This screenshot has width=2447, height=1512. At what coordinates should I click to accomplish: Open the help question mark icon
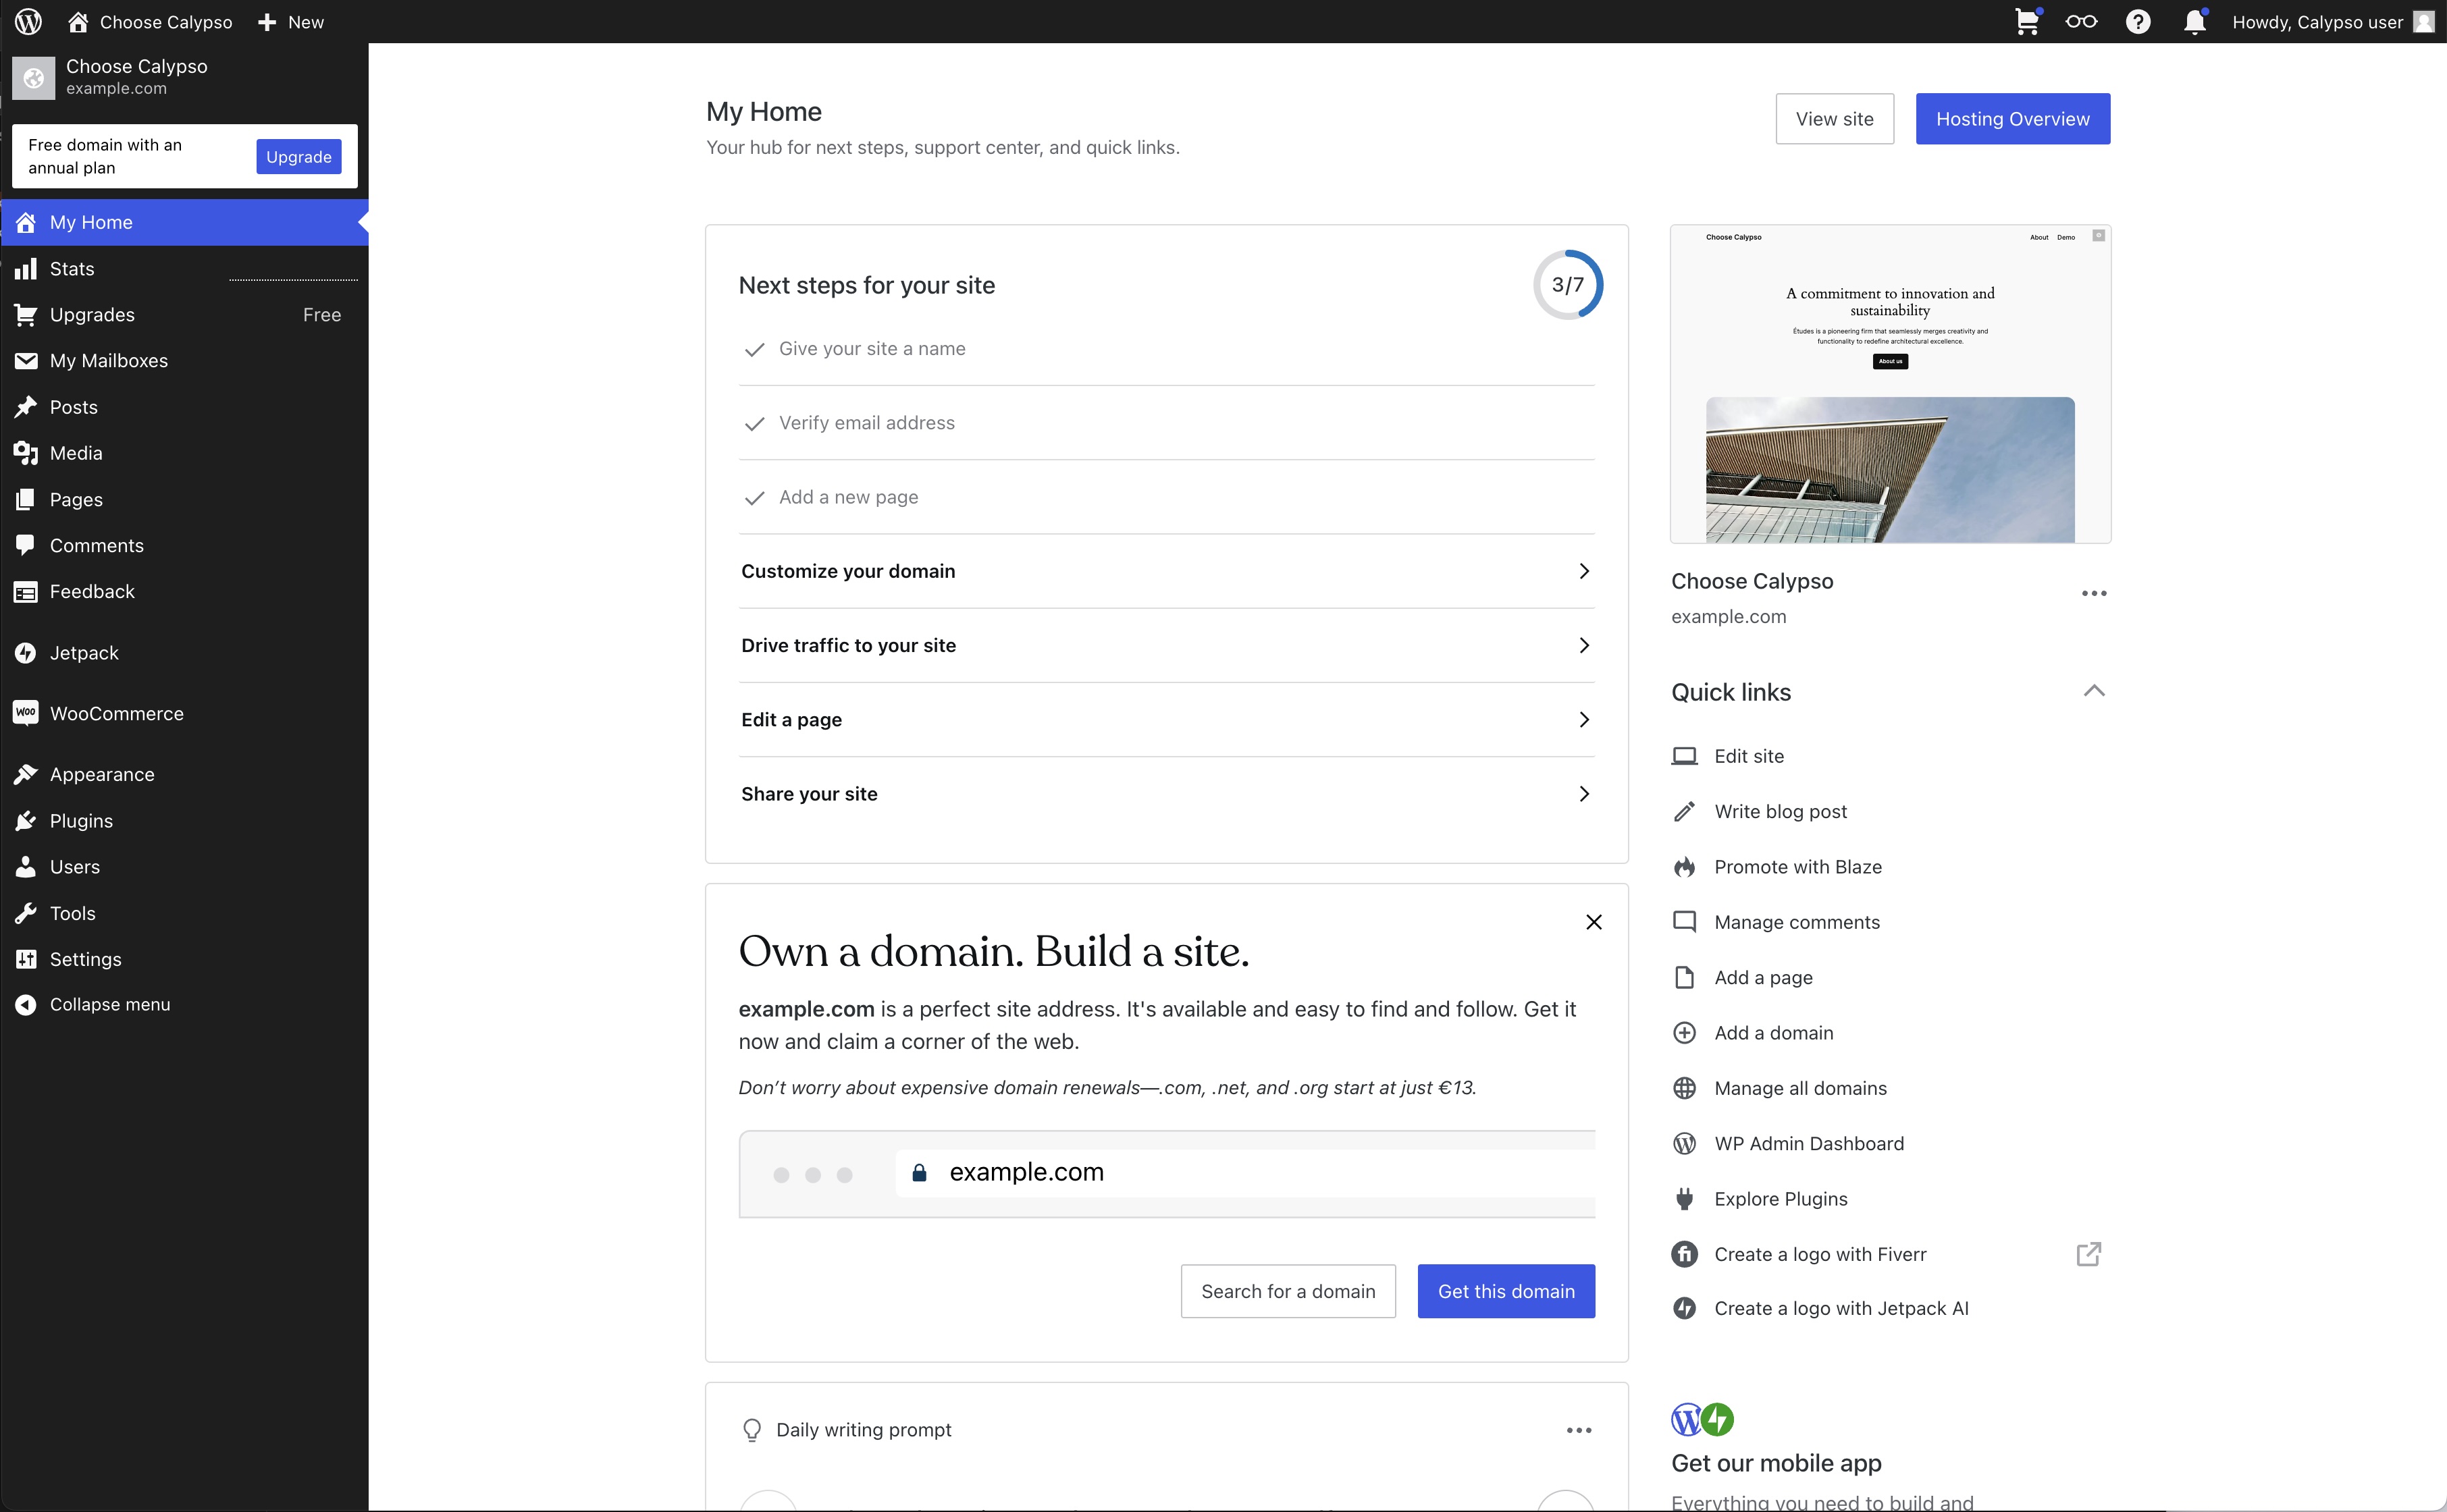(x=2138, y=22)
